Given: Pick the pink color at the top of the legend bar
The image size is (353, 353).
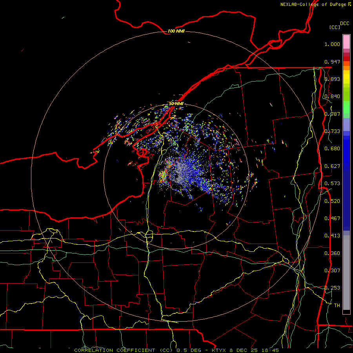Looking at the screenshot, I should coord(346,42).
